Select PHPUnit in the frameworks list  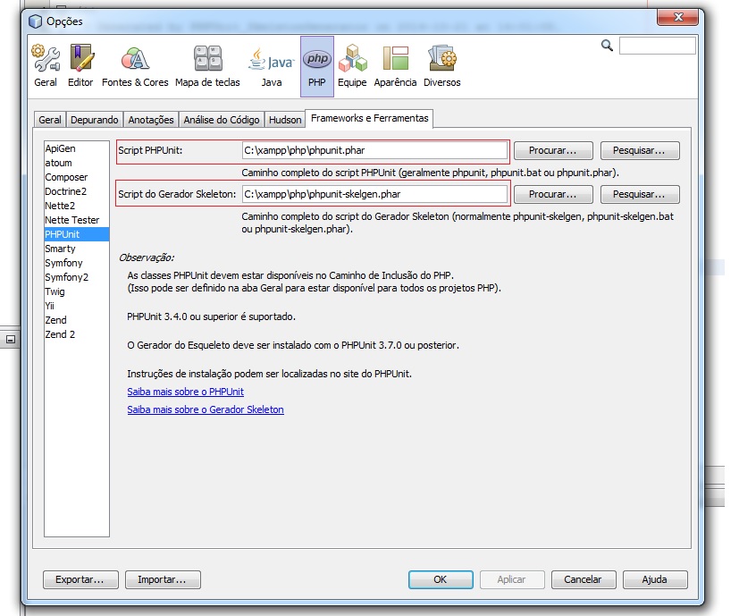[x=76, y=234]
